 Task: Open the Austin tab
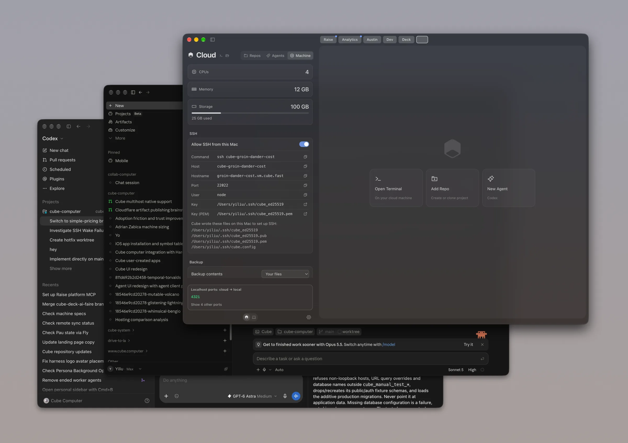pos(372,40)
